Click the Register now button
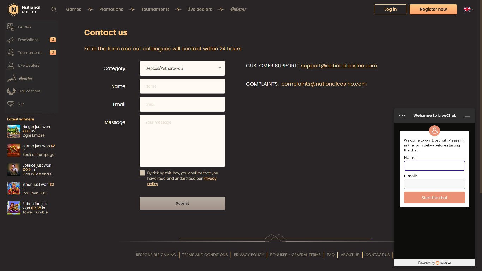The height and width of the screenshot is (271, 482). [x=433, y=10]
